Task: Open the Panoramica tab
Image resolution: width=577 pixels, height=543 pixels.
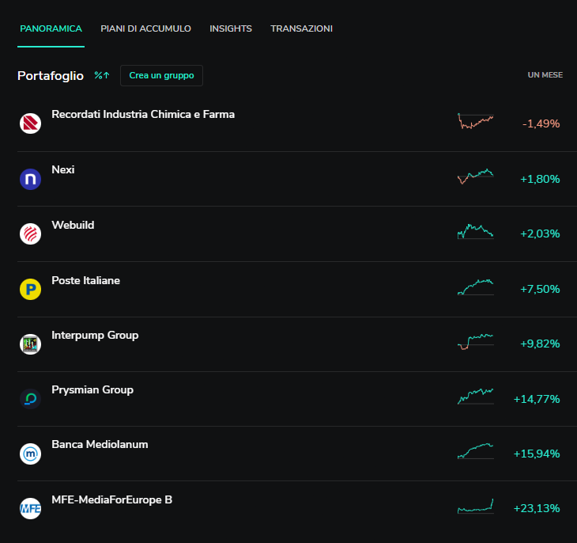Action: (51, 28)
